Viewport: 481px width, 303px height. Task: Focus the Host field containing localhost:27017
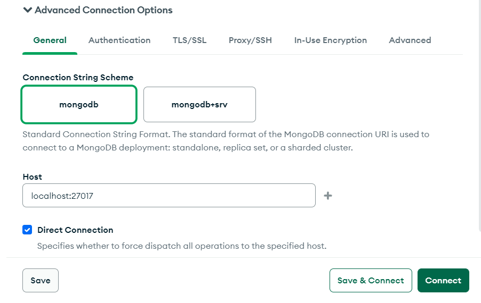pyautogui.click(x=169, y=196)
